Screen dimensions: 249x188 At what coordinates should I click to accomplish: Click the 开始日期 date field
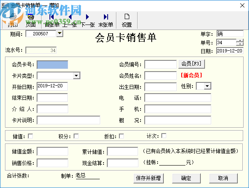(52, 86)
